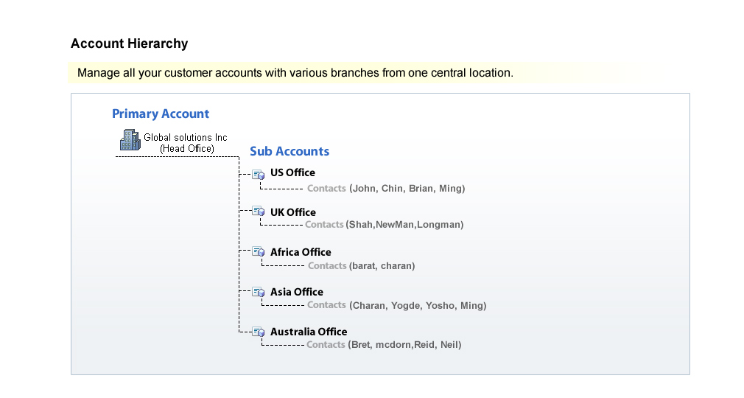This screenshot has height=398, width=744.
Task: Click the '(barat, charan)' contact list
Action: (382, 266)
